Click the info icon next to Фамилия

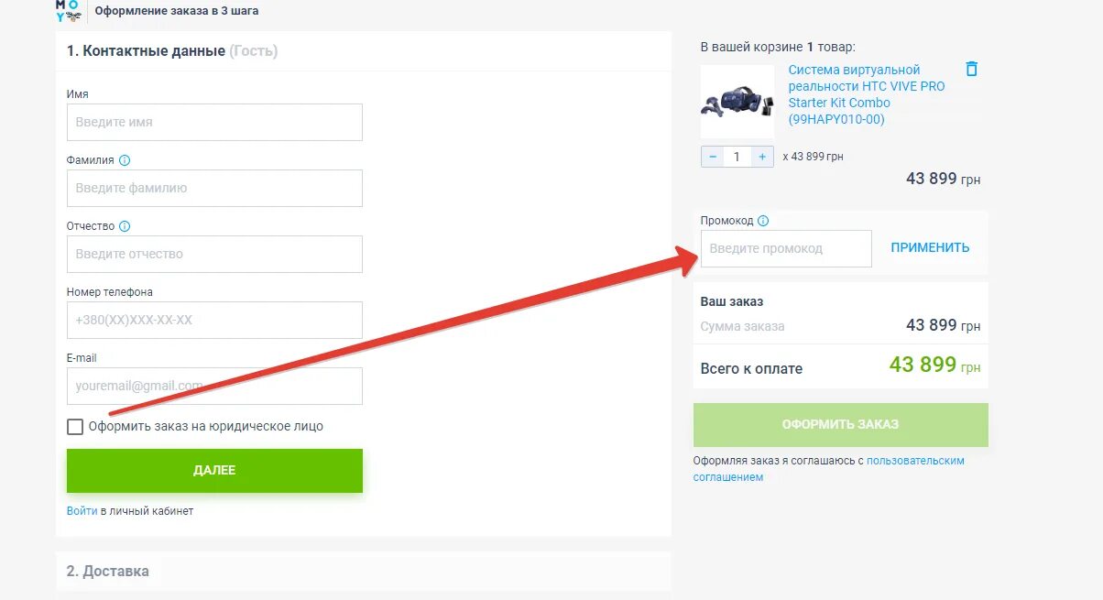125,160
